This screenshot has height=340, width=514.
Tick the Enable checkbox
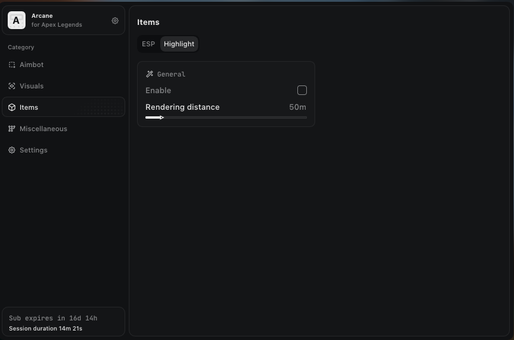click(x=302, y=90)
